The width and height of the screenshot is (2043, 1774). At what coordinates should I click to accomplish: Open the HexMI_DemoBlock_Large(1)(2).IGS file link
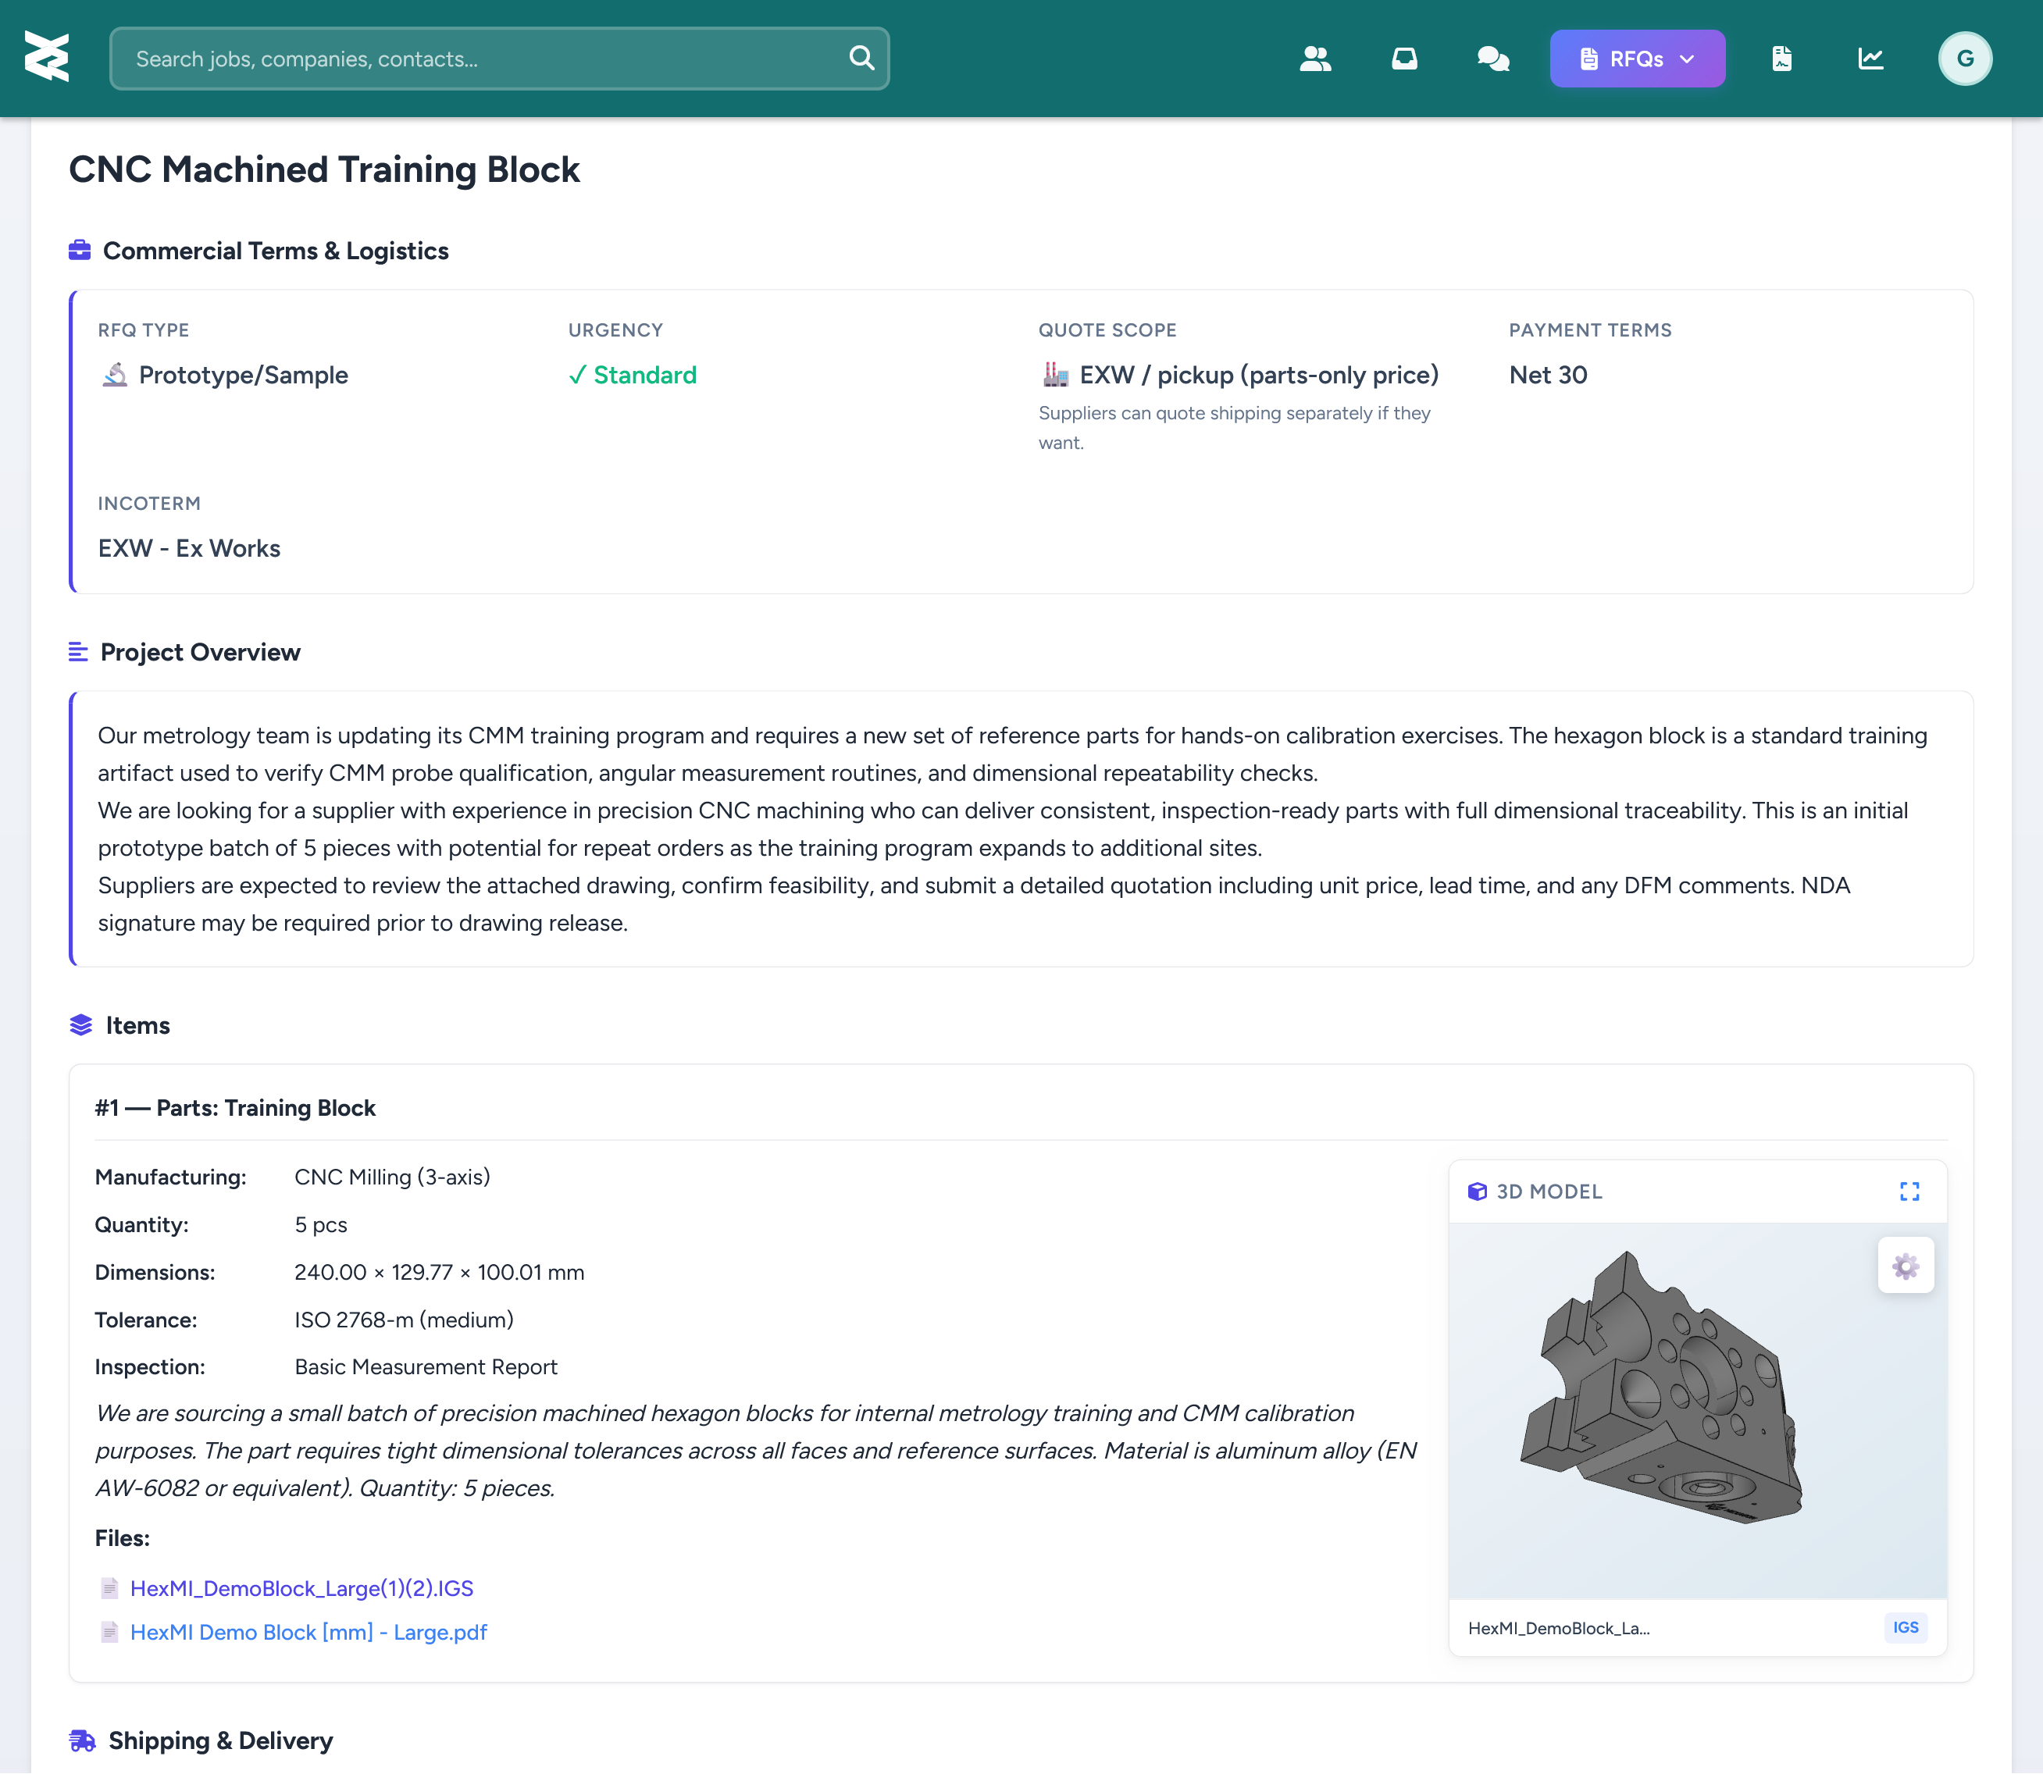(302, 1588)
